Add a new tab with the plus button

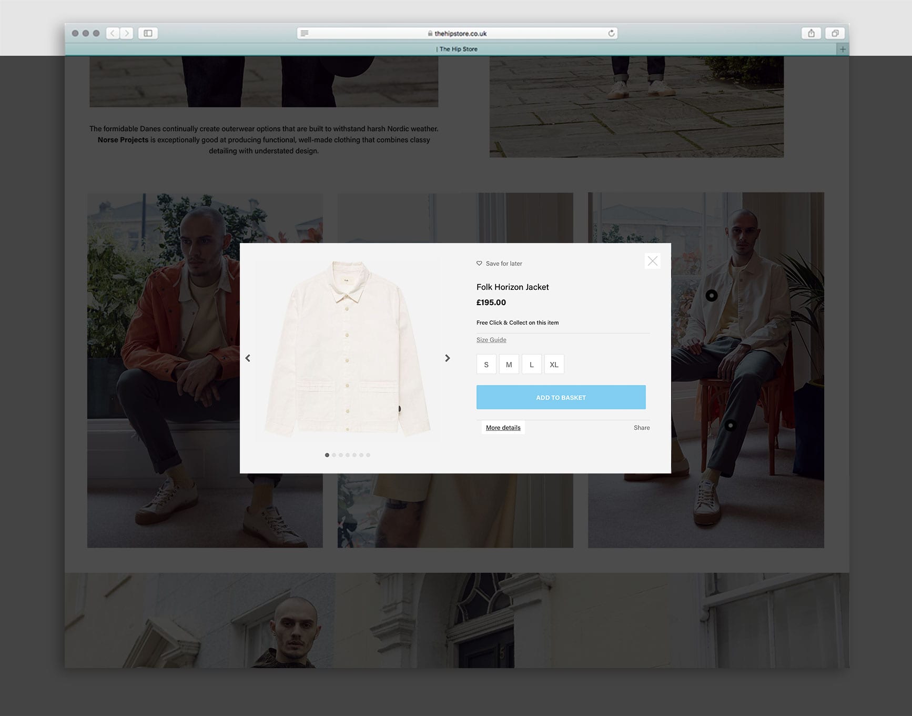(843, 49)
